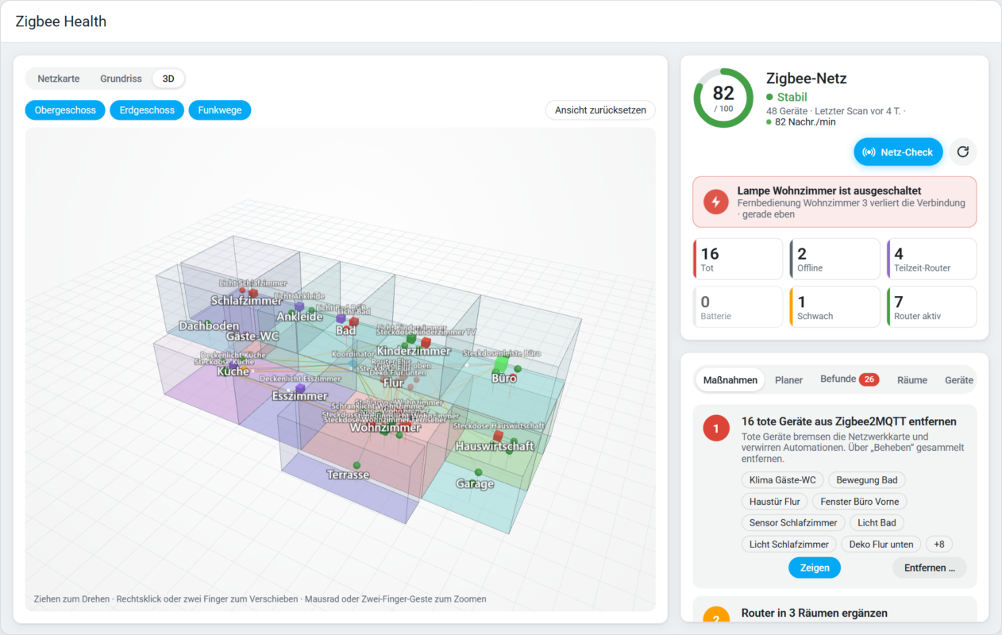Click the red cube in Hauswirtschaft

click(498, 435)
